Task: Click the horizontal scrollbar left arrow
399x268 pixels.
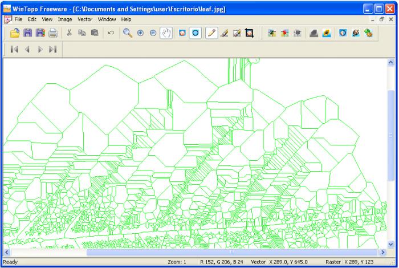Action: point(7,252)
